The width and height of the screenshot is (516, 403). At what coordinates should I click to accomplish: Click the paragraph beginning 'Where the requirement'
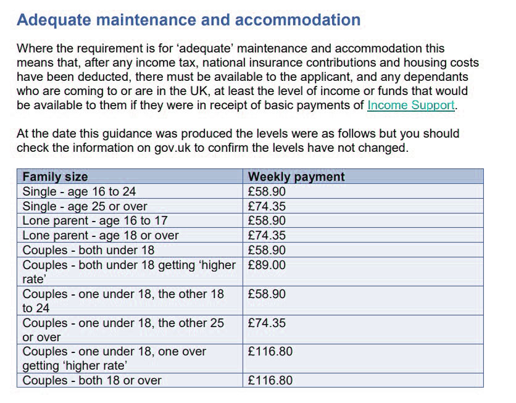[x=248, y=77]
